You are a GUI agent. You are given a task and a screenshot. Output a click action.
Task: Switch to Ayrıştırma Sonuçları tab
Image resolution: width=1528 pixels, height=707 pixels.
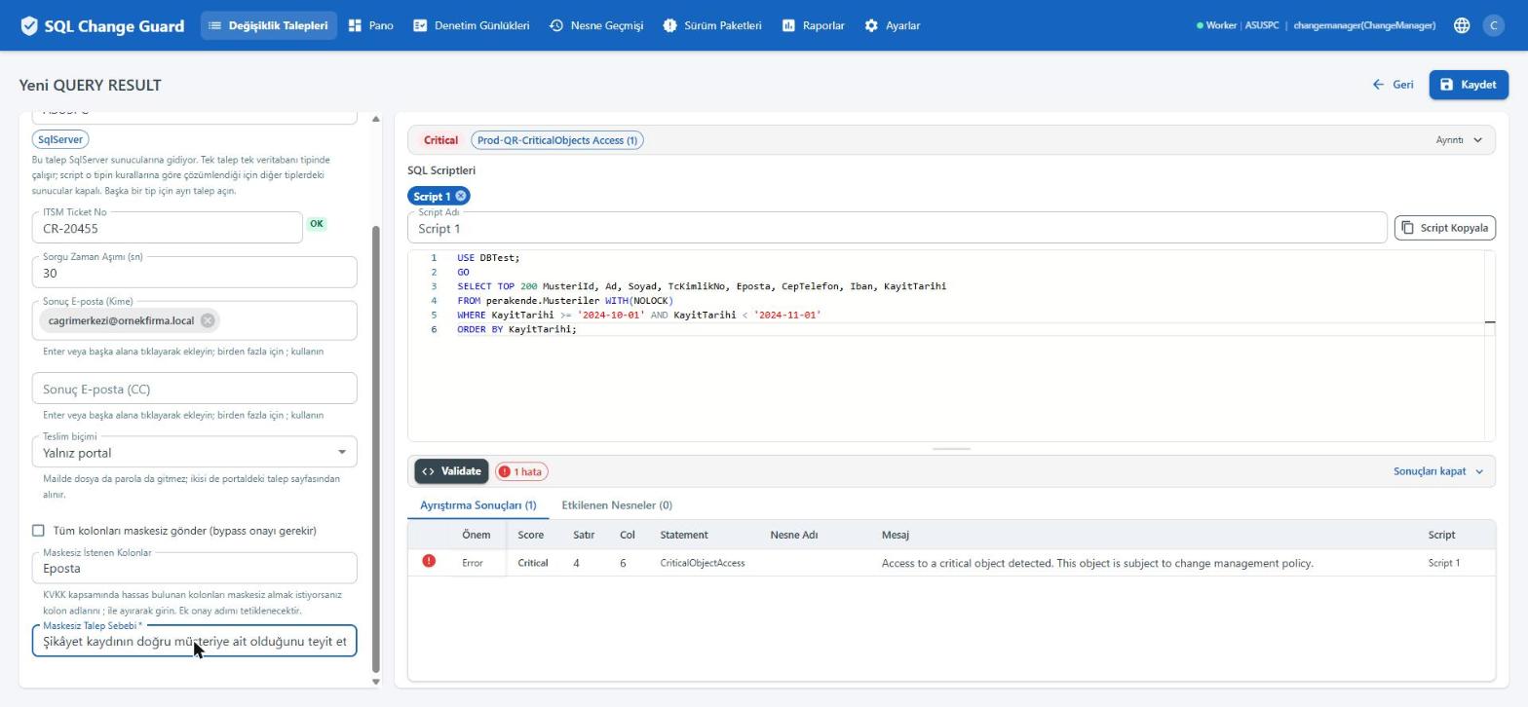[x=477, y=505]
